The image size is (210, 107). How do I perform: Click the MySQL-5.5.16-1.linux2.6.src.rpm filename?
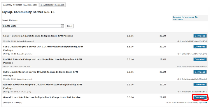click(18, 41)
